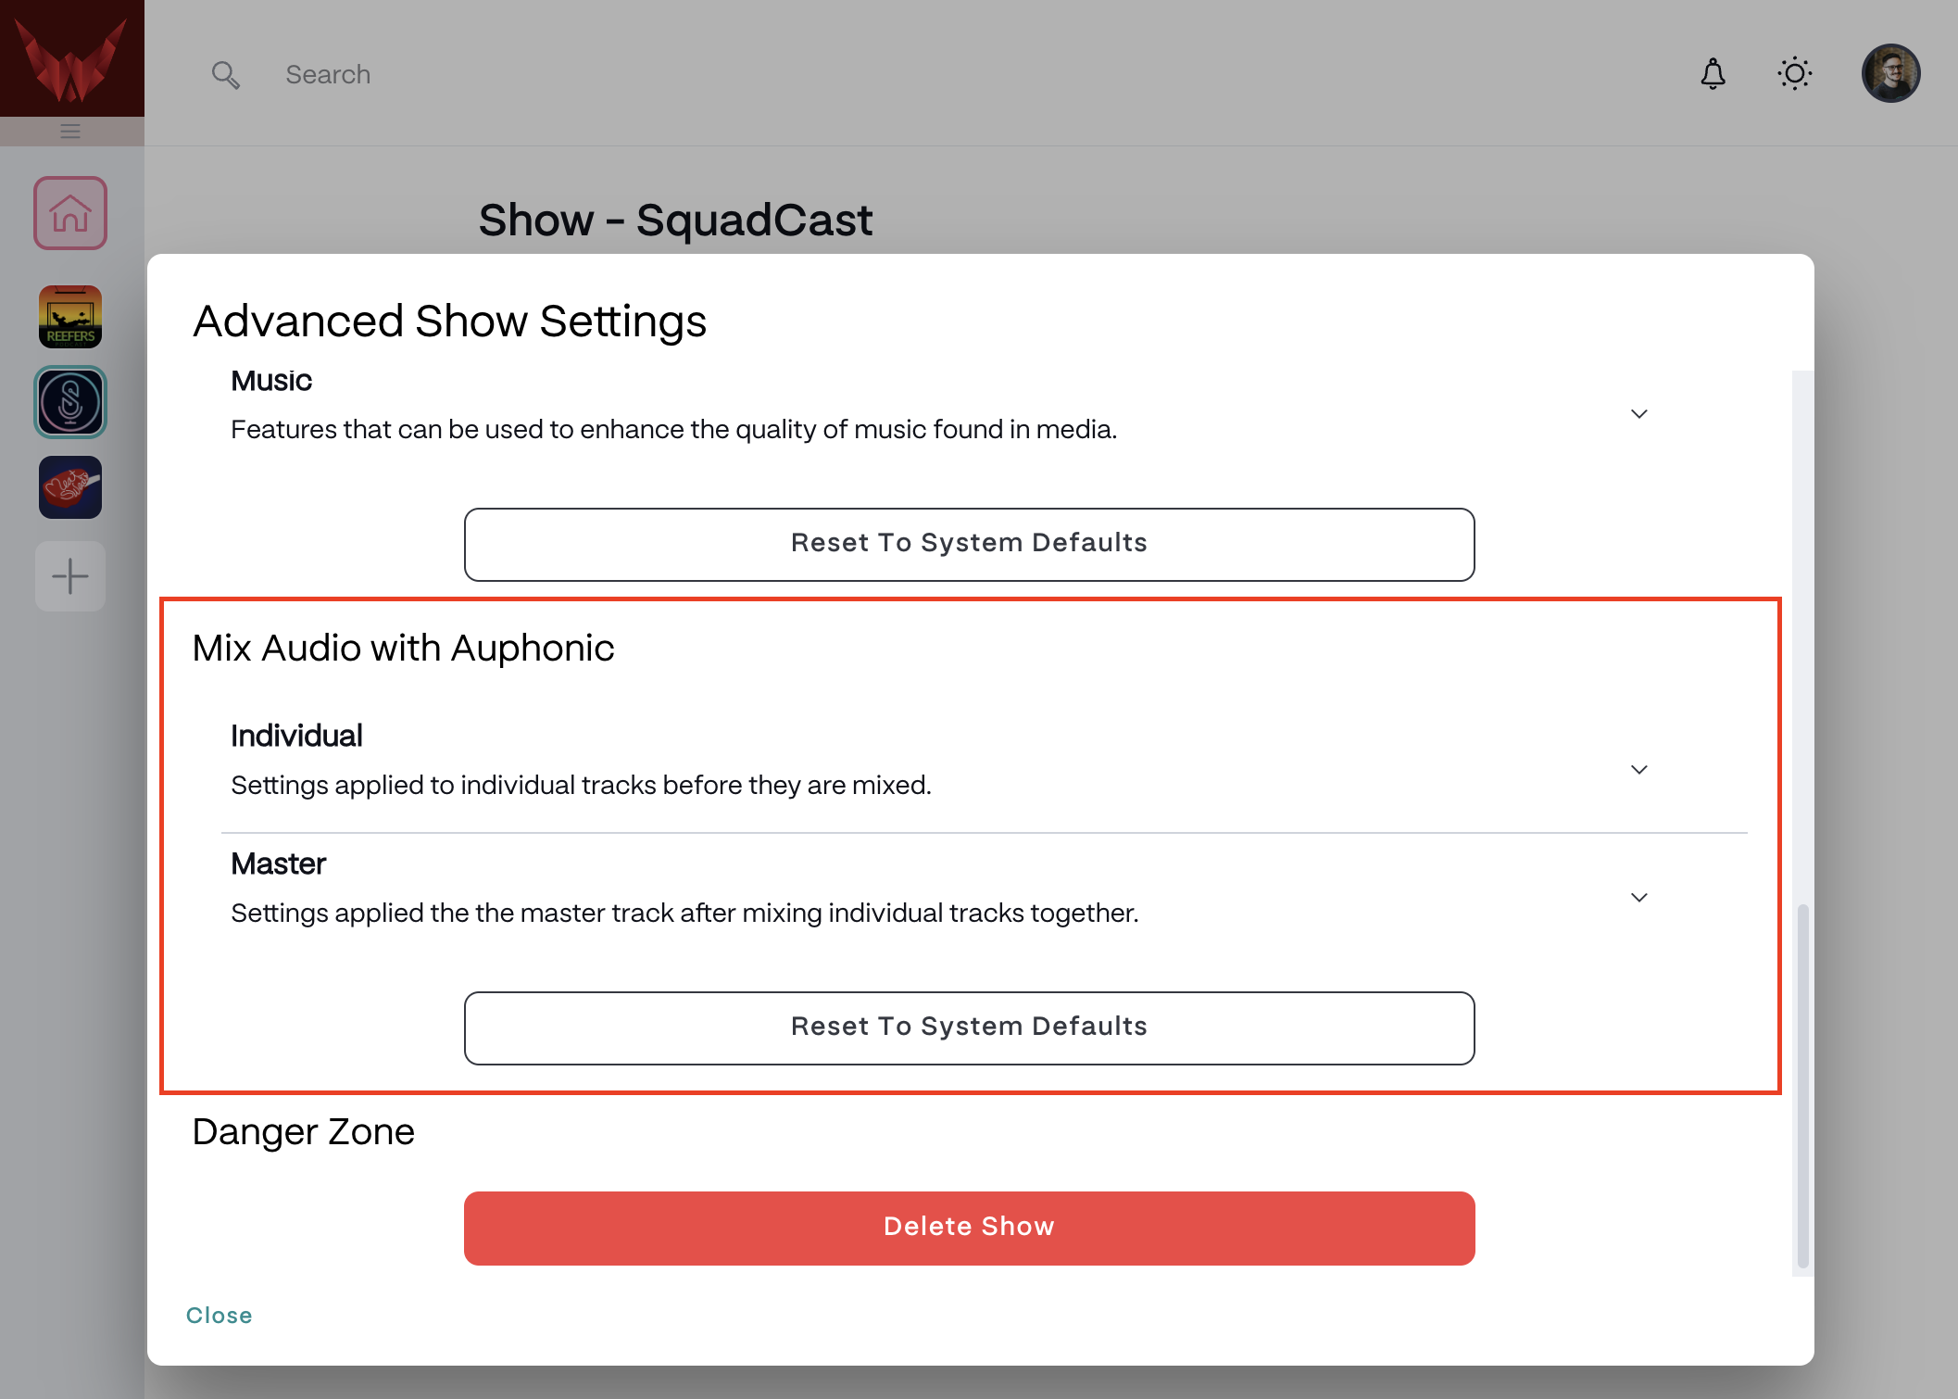Focus the Search input field
The height and width of the screenshot is (1399, 1958).
[328, 74]
